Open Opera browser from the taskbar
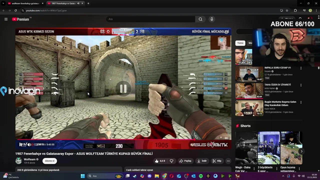 tap(171, 176)
